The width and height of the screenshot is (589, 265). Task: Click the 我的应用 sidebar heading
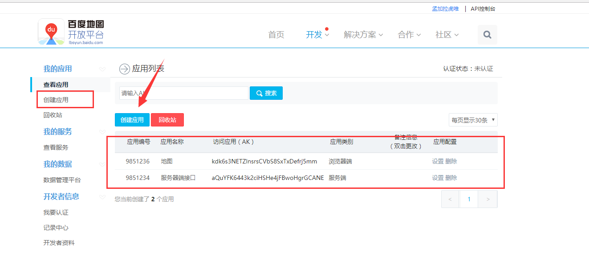tap(57, 69)
